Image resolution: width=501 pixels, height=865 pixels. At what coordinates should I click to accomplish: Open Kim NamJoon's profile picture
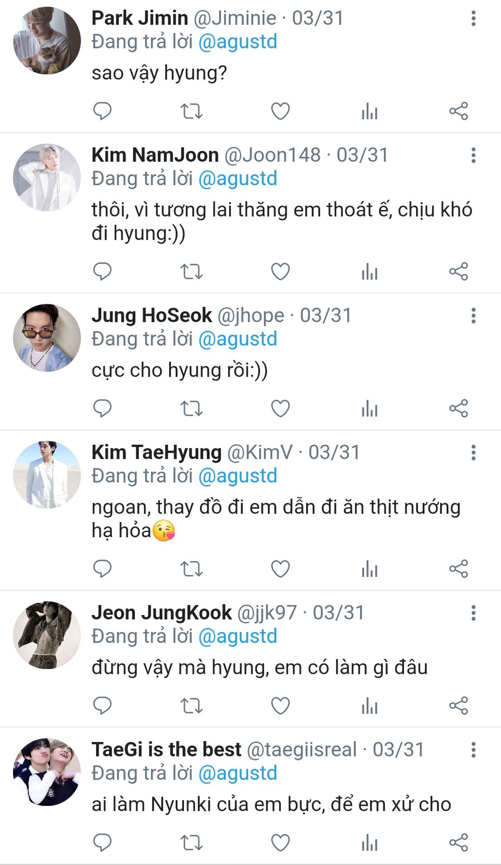click(x=47, y=178)
